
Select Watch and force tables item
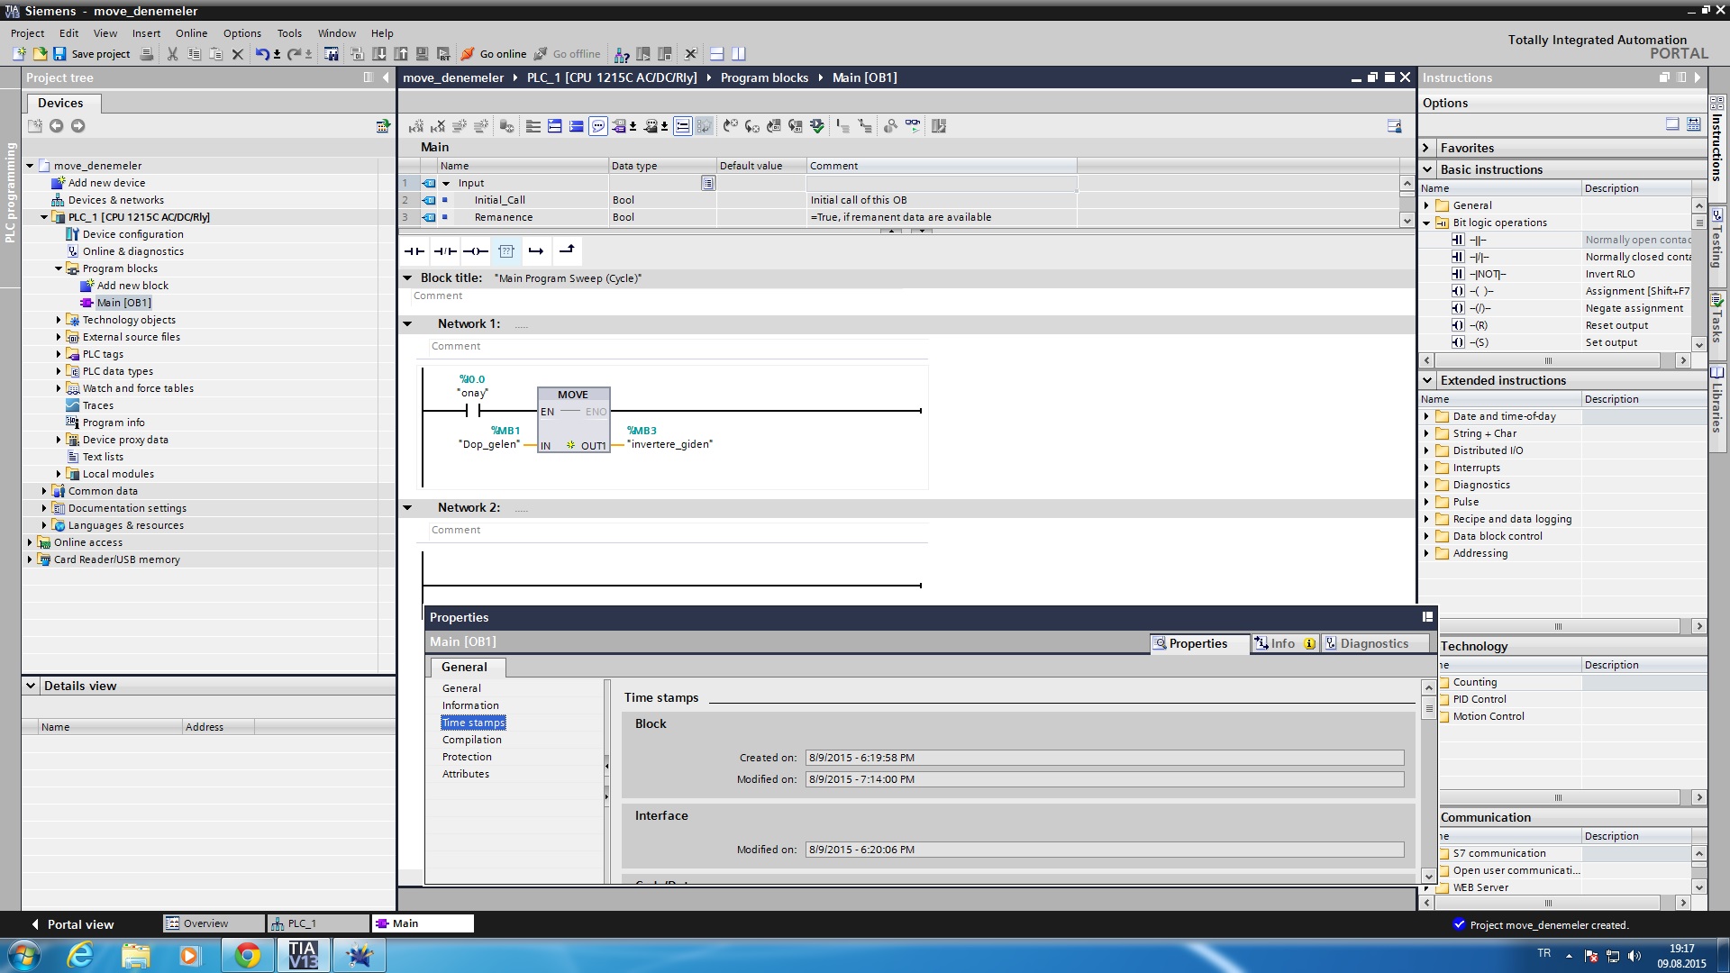(x=138, y=388)
